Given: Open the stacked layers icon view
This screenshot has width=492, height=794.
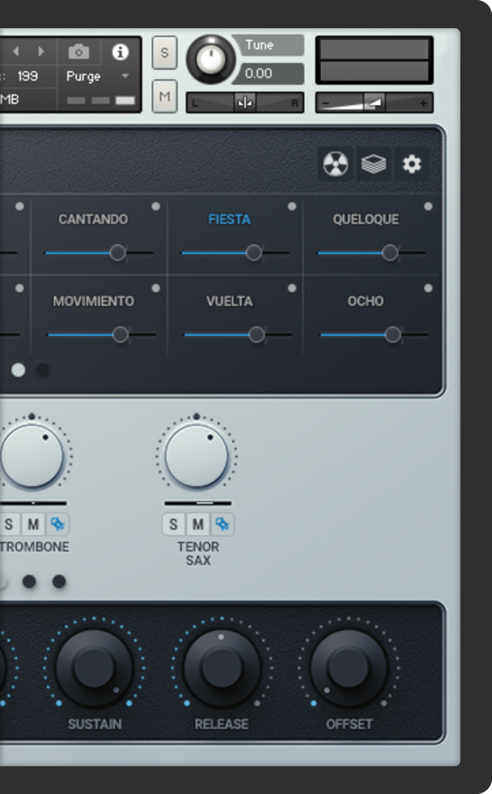Looking at the screenshot, I should (x=374, y=164).
